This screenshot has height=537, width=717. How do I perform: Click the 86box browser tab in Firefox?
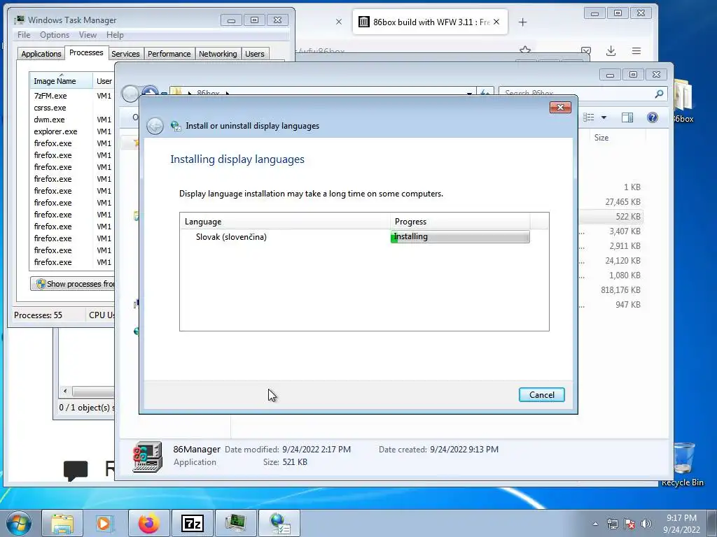[x=431, y=22]
